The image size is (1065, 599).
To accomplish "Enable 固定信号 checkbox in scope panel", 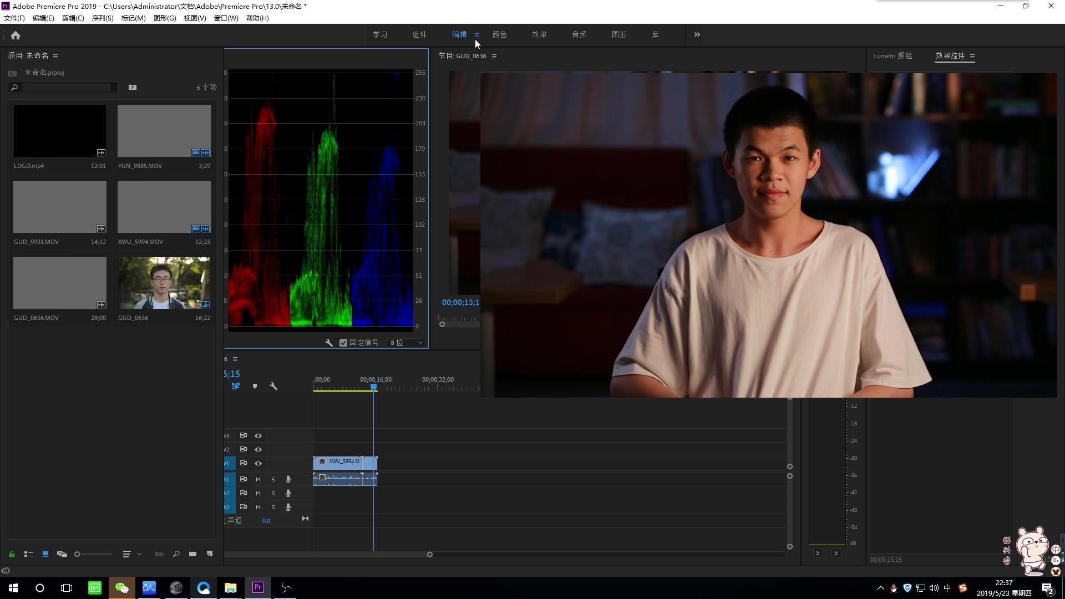I will coord(344,342).
